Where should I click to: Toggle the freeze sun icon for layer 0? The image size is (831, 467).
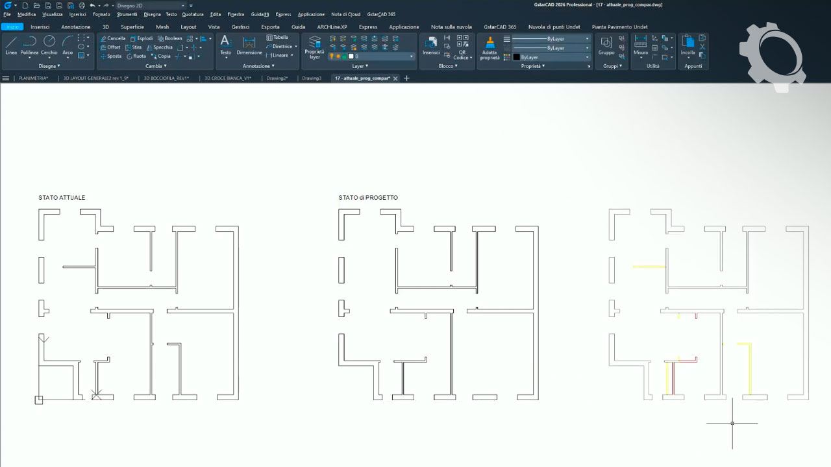pos(338,56)
